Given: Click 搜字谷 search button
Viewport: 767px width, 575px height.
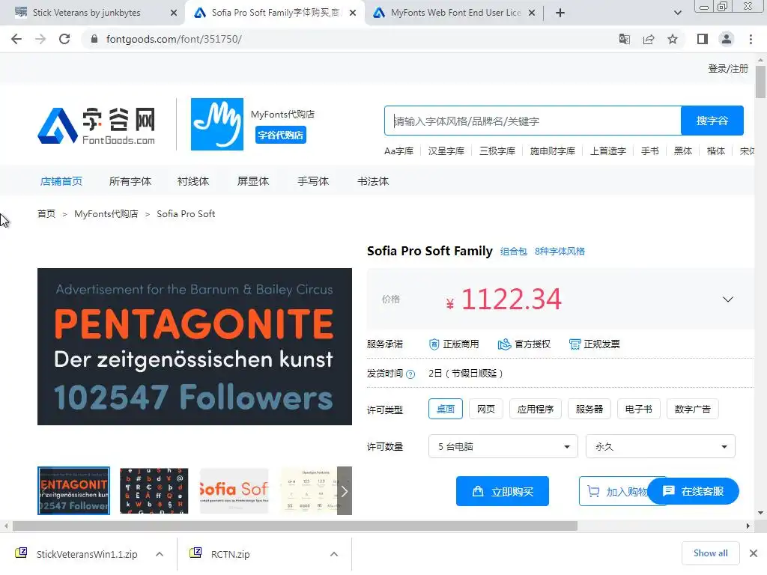Looking at the screenshot, I should coord(712,121).
